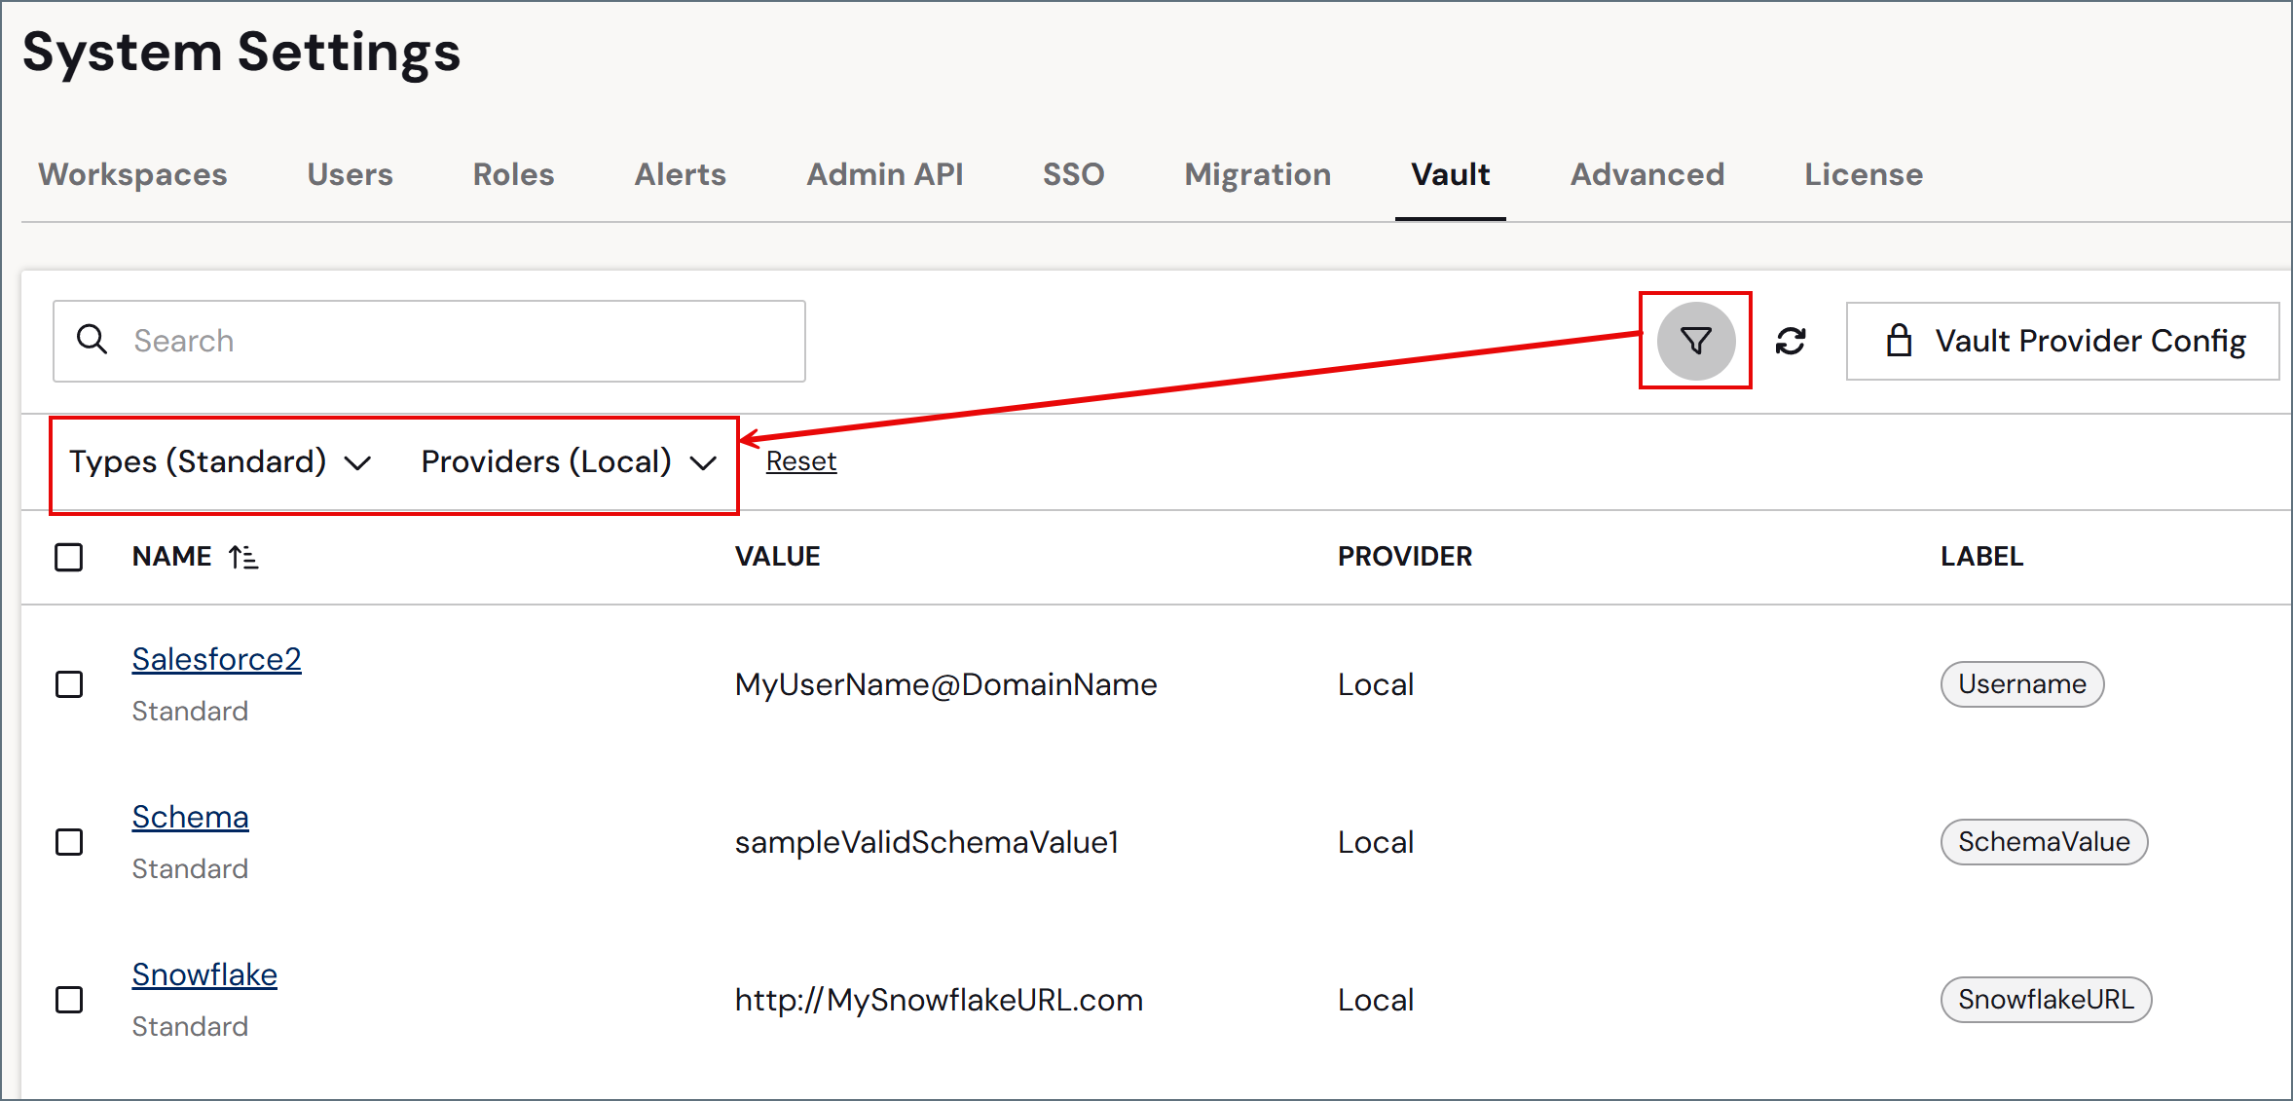Screen dimensions: 2293x1101
Task: Open the Roles tab
Action: (x=514, y=174)
